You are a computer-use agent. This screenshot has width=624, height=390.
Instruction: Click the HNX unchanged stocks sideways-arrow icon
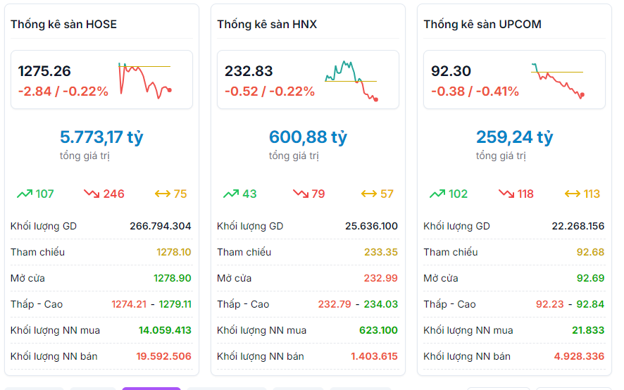(368, 194)
